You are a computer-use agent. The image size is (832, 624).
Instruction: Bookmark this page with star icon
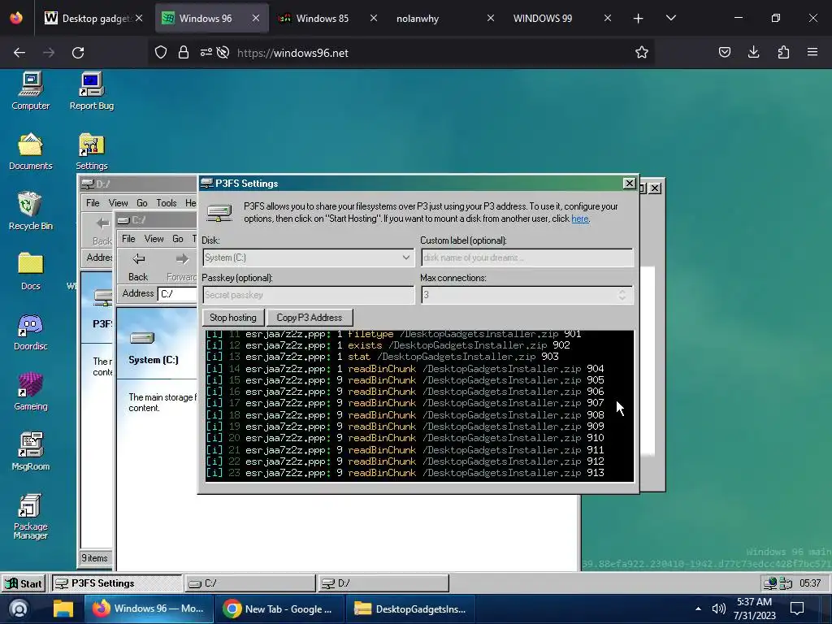point(642,53)
